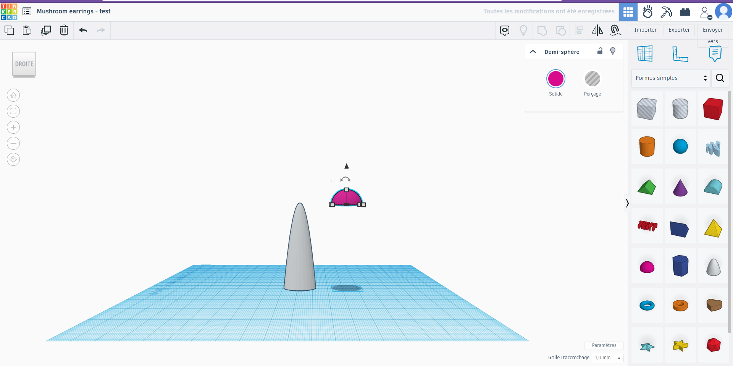Go to home view
Screen dimensions: 733x366
coord(13,95)
